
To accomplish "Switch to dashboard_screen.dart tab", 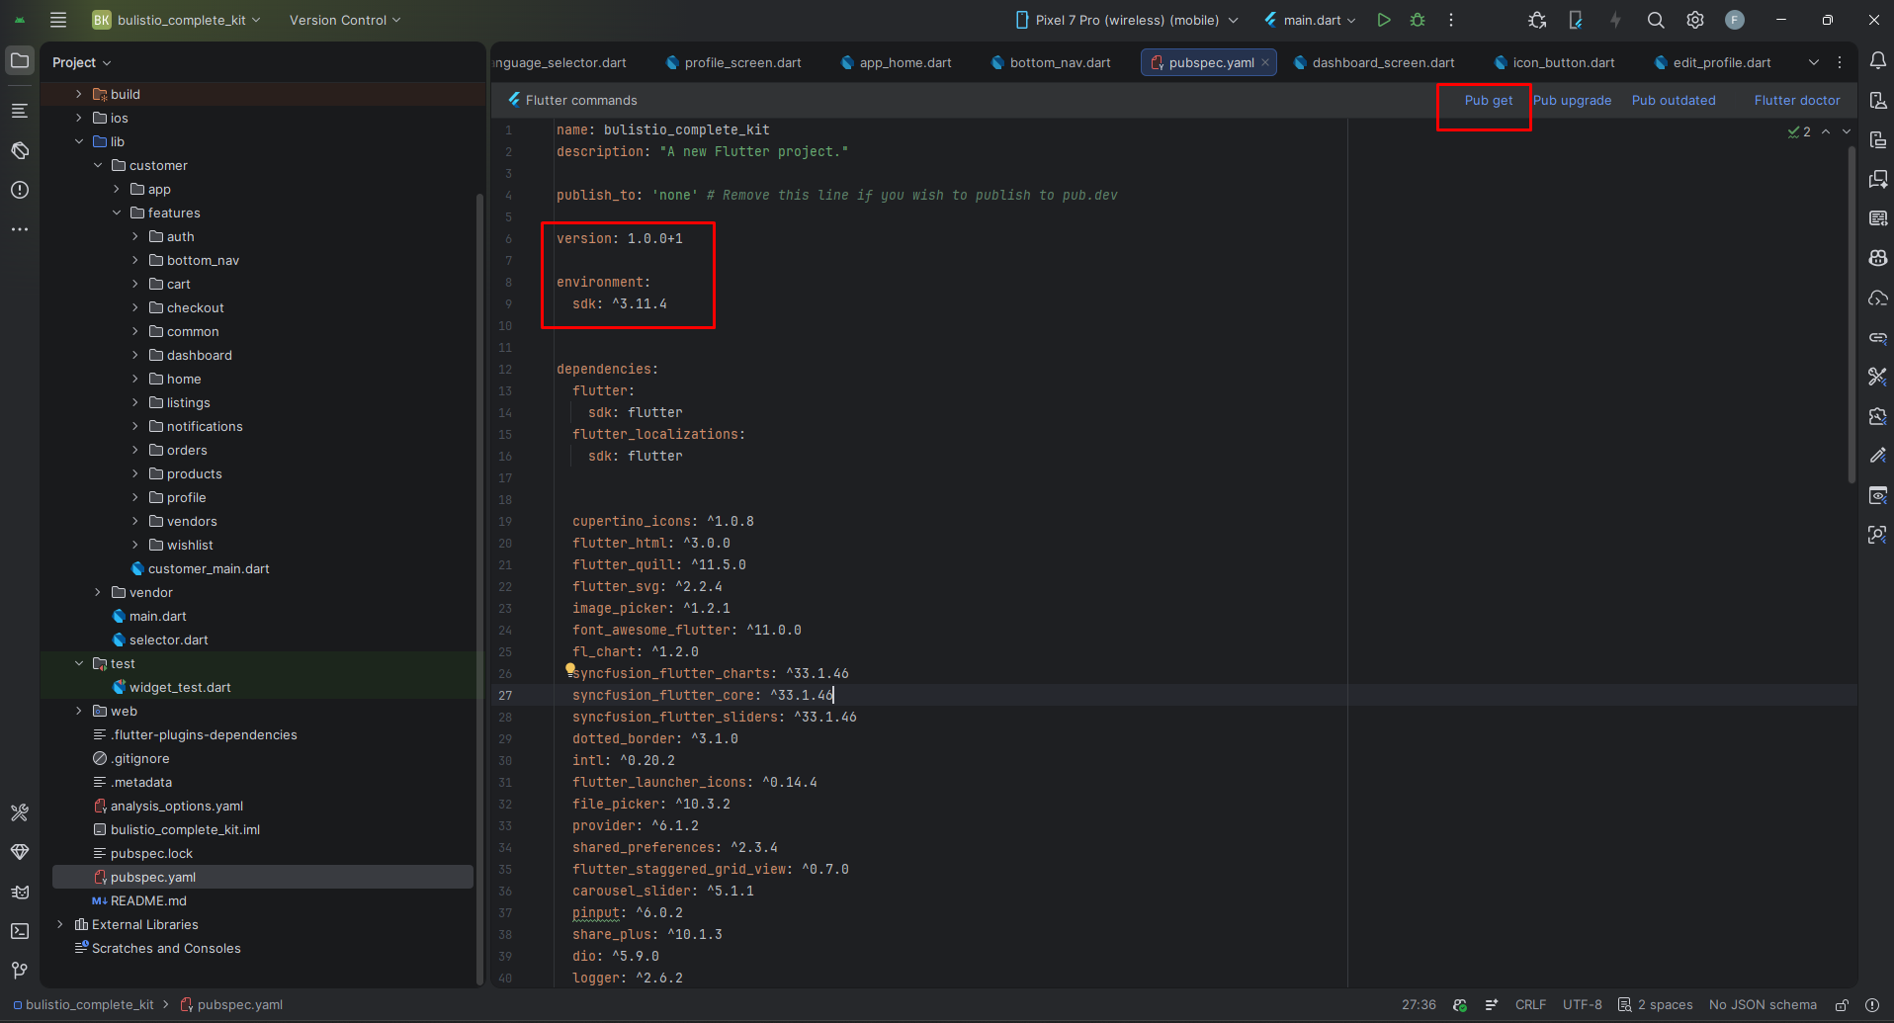I will pos(1374,62).
